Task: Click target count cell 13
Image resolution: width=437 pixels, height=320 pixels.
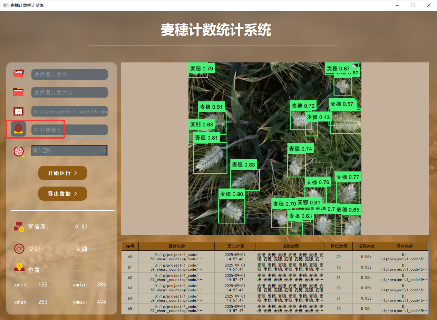Action: pos(339,288)
